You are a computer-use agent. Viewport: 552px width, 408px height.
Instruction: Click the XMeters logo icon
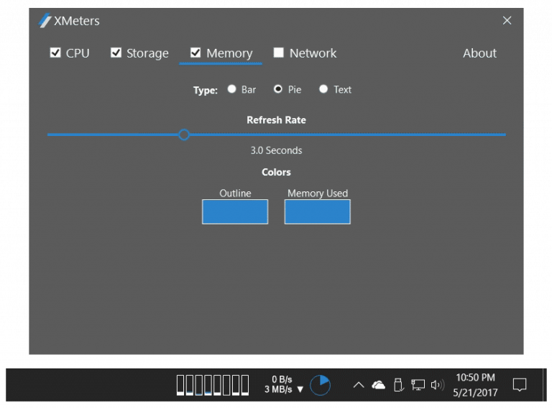tap(45, 21)
